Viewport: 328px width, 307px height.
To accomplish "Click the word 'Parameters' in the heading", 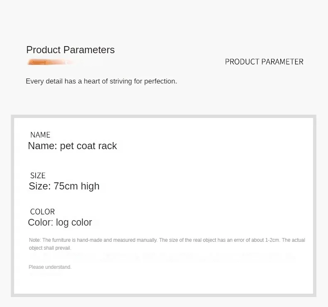I will (x=89, y=50).
